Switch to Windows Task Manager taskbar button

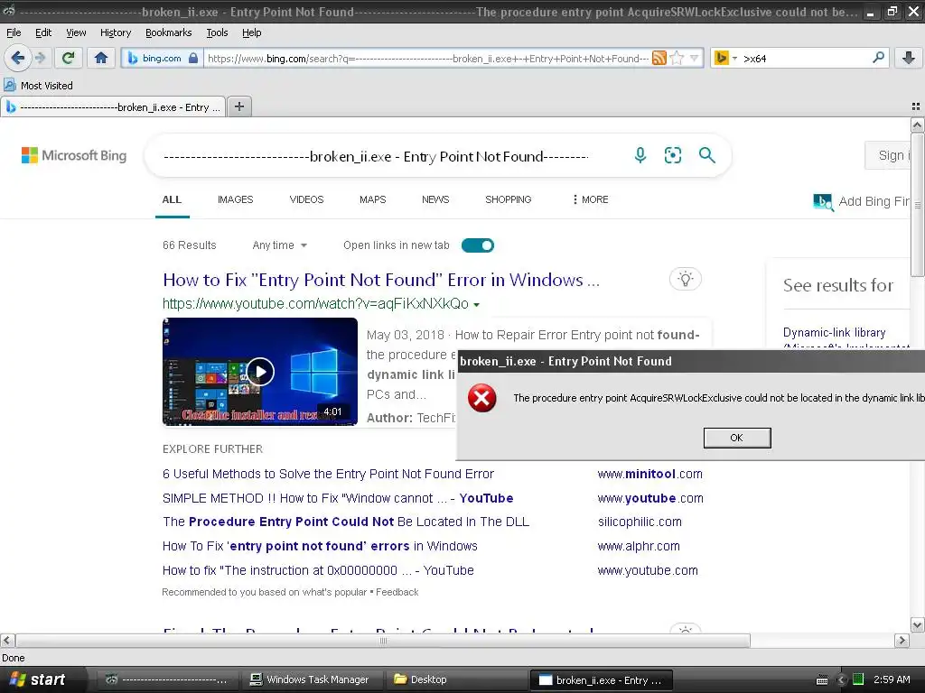pos(311,680)
